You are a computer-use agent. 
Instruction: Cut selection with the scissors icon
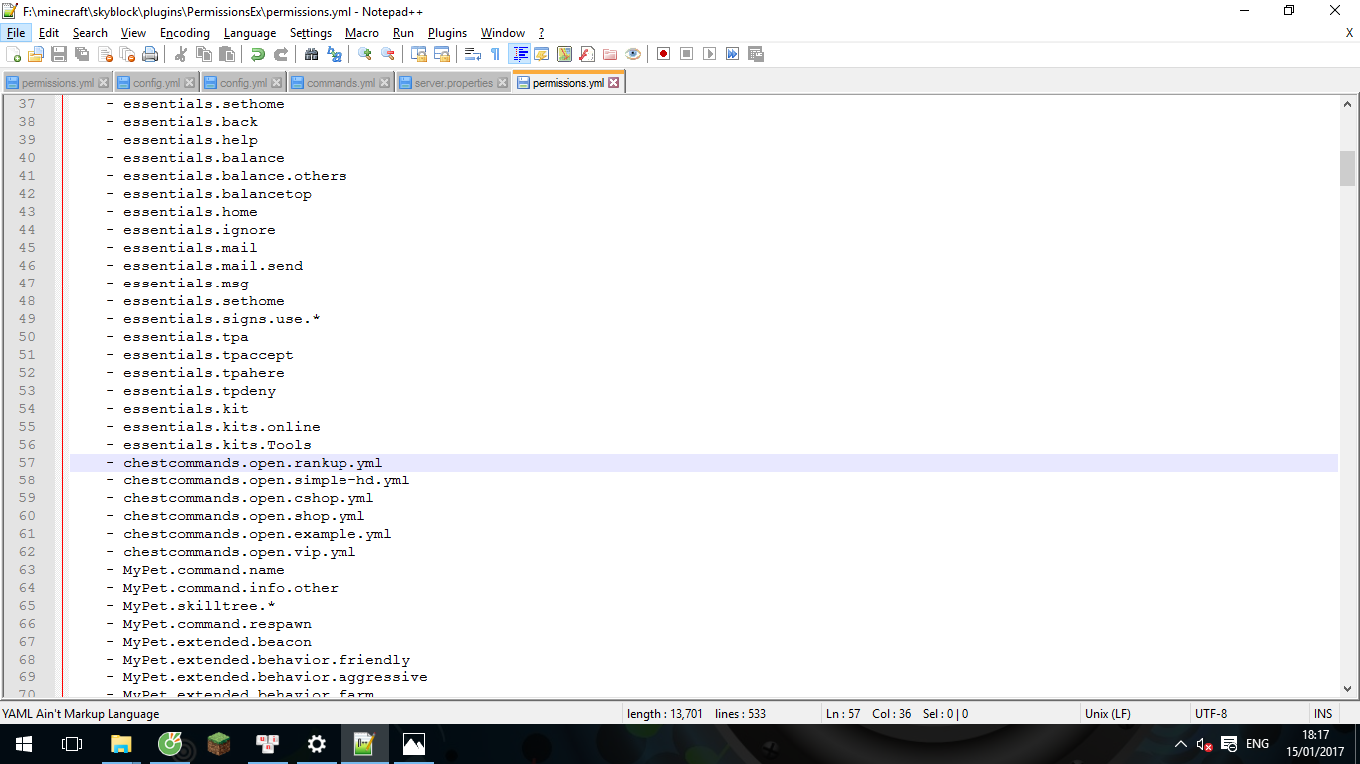click(x=181, y=54)
